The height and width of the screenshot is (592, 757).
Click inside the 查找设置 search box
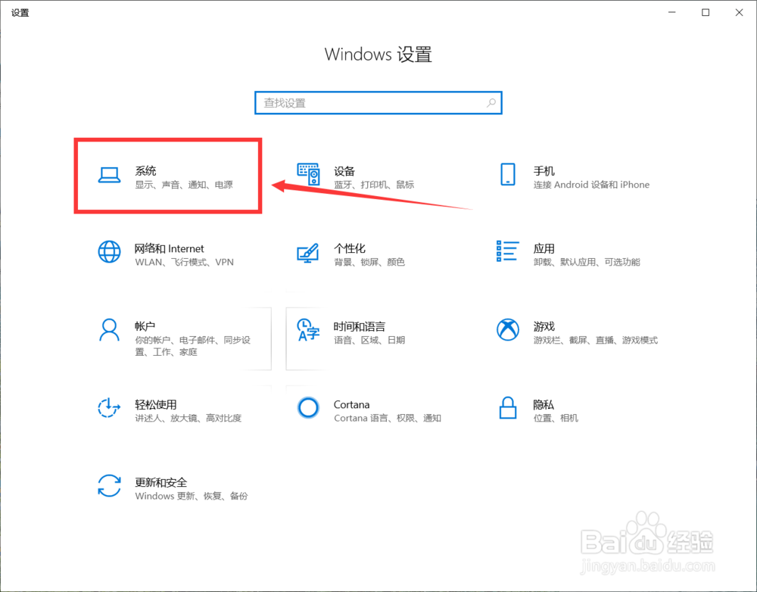click(363, 102)
